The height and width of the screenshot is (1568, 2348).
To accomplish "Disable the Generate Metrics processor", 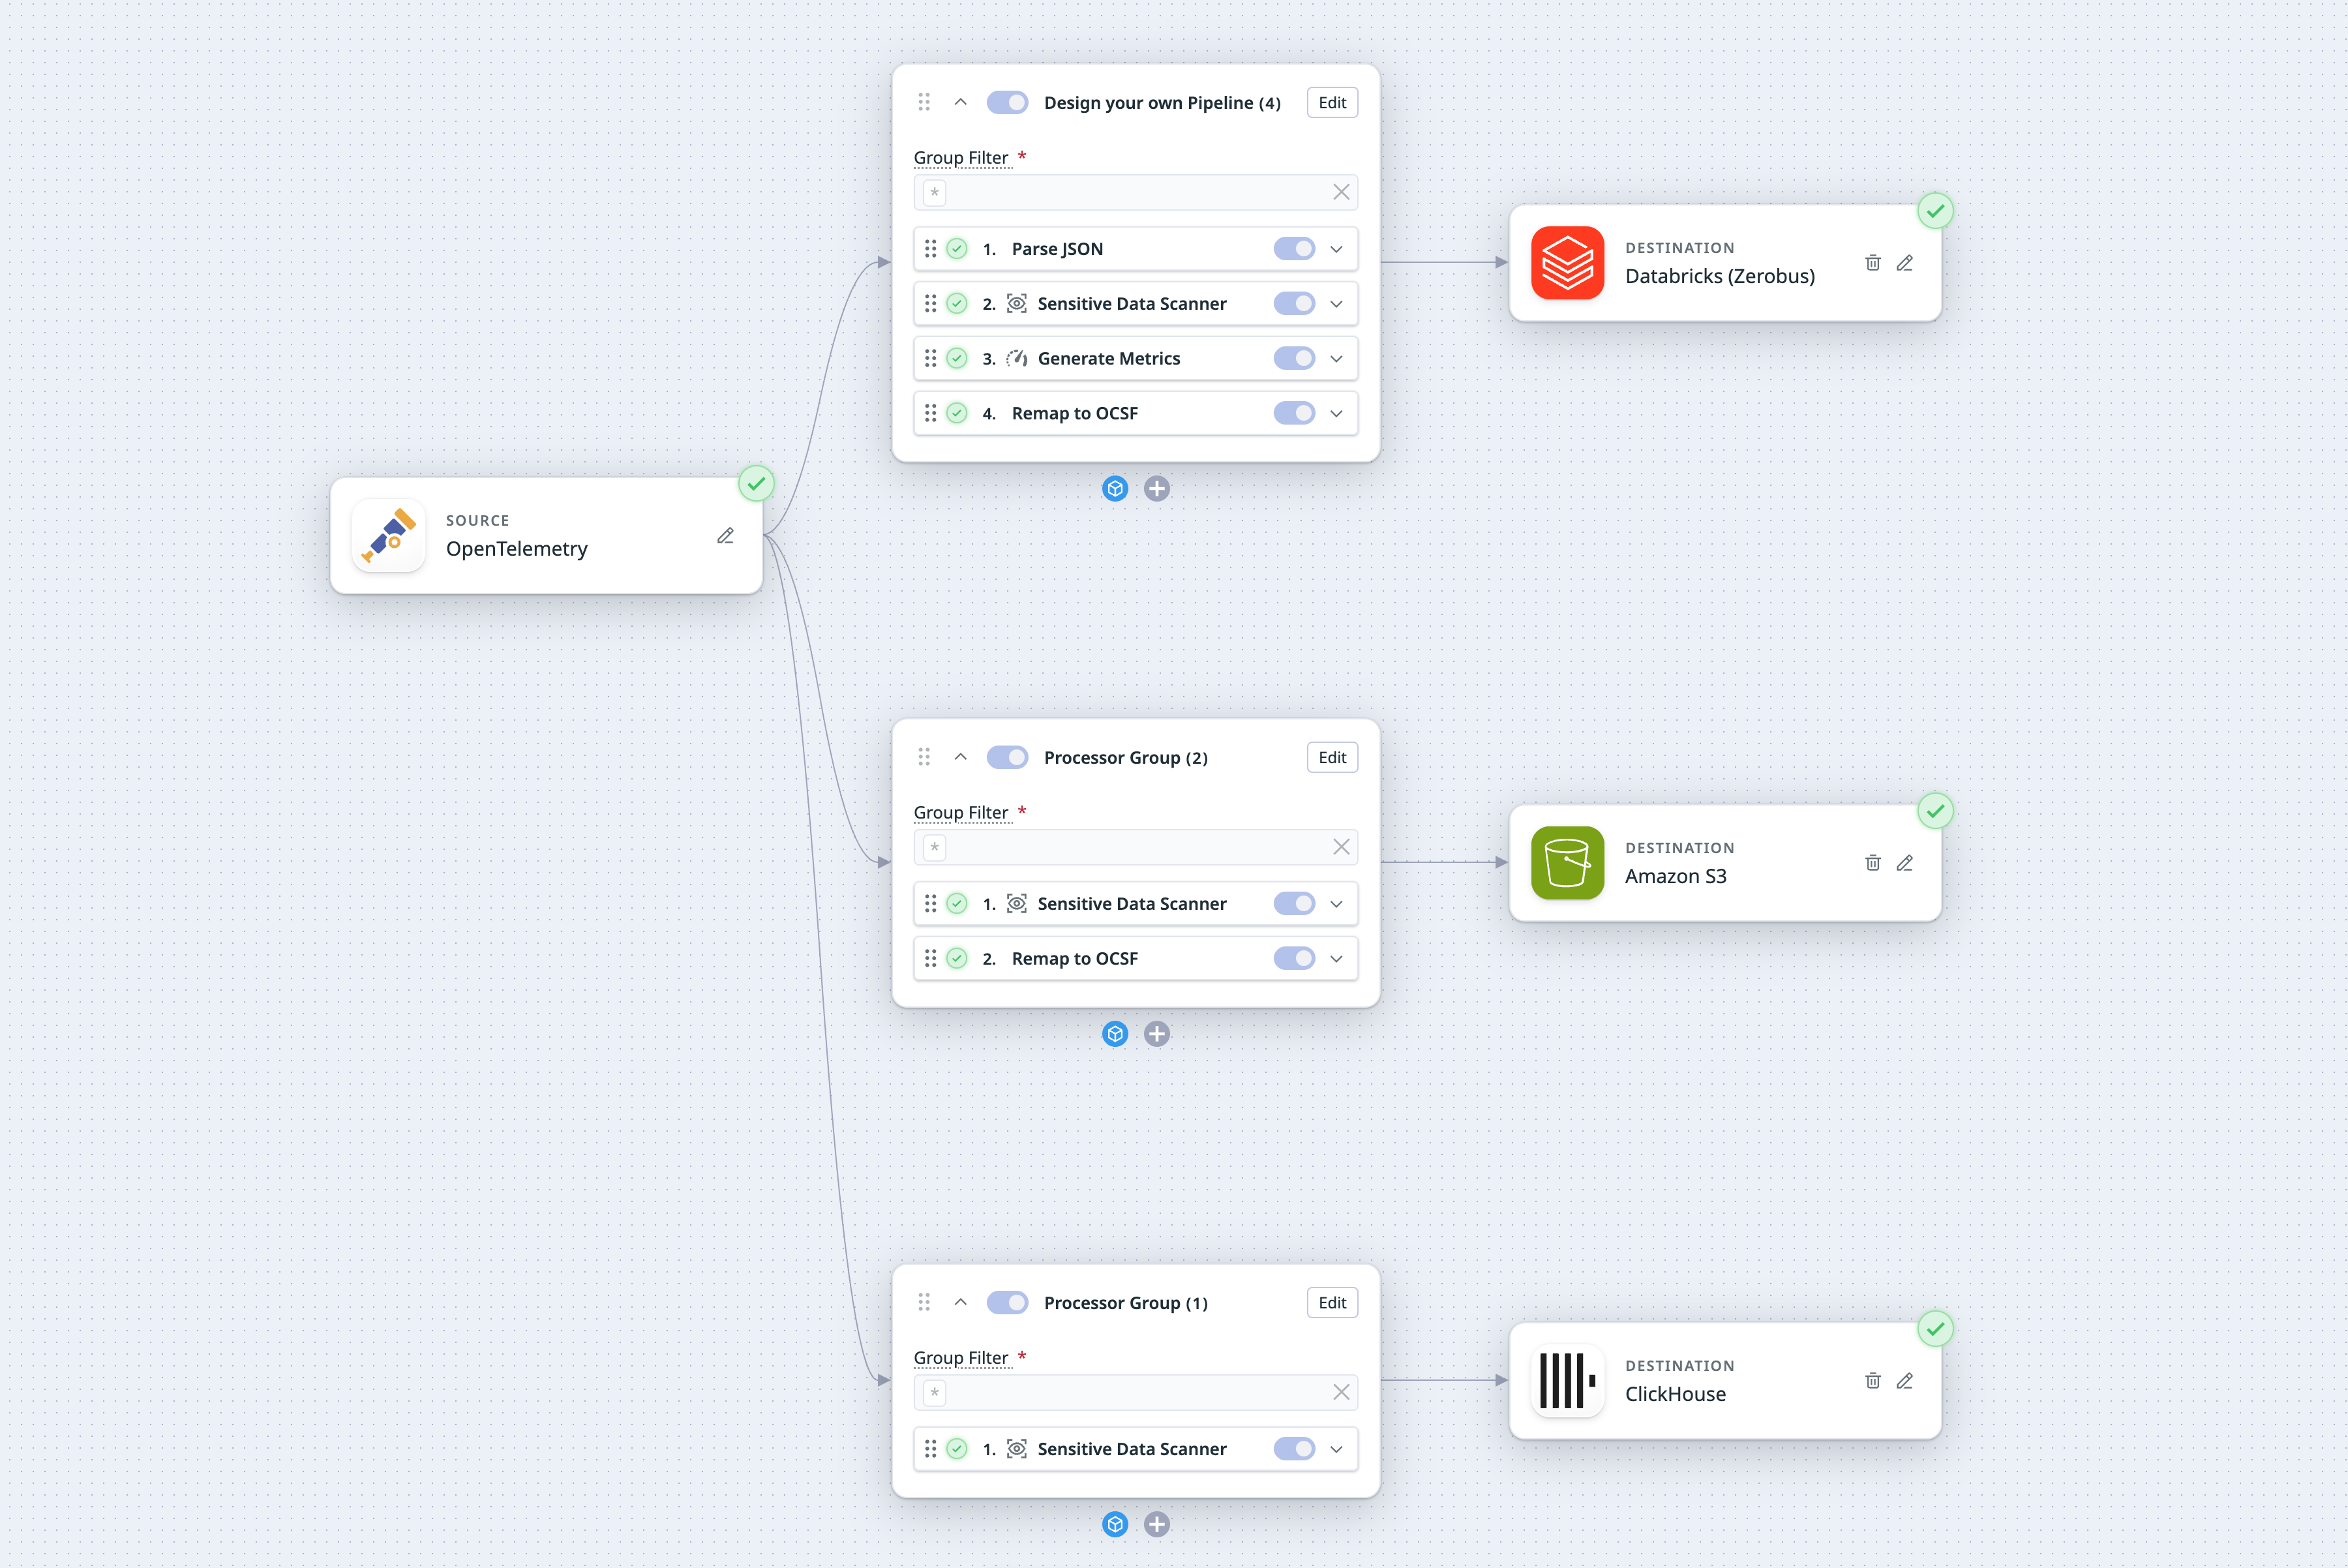I will coord(1294,358).
